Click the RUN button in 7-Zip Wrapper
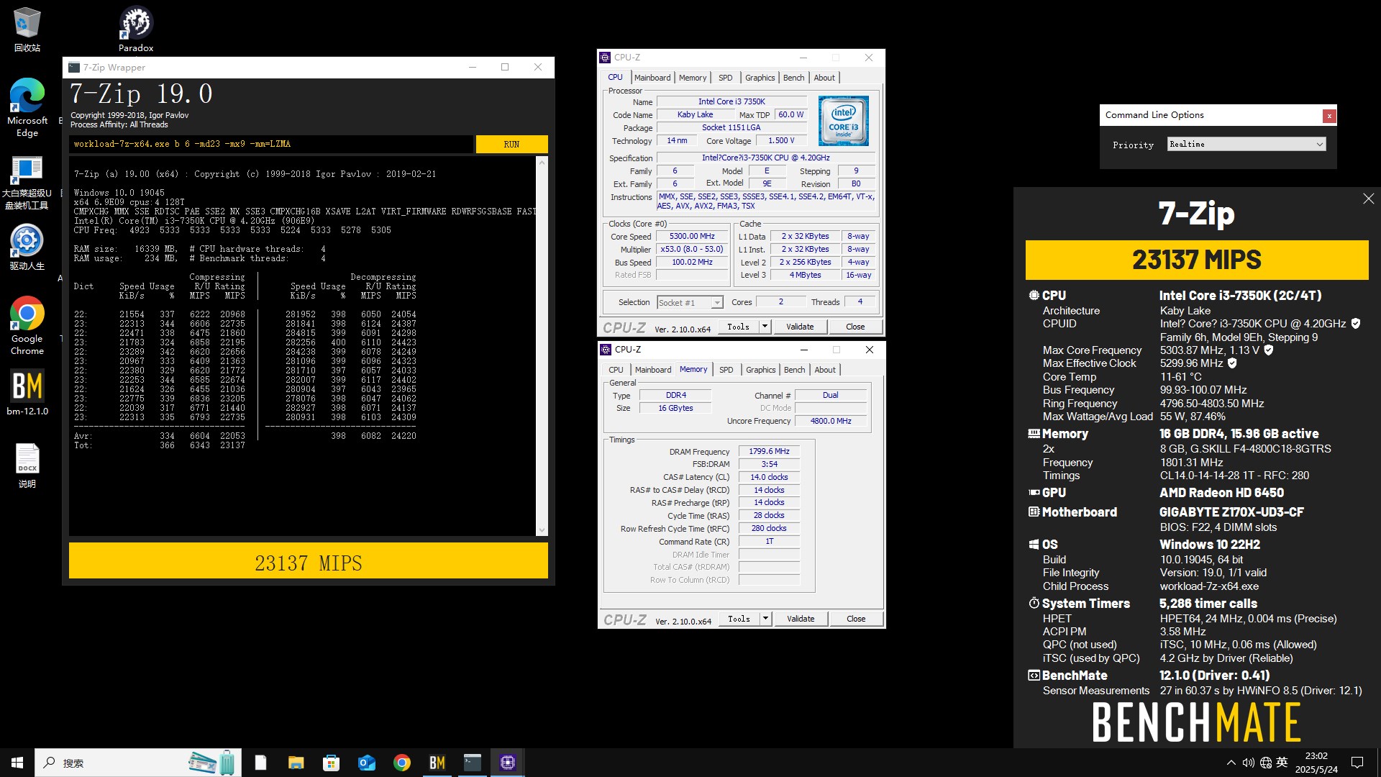This screenshot has width=1381, height=777. (x=511, y=145)
